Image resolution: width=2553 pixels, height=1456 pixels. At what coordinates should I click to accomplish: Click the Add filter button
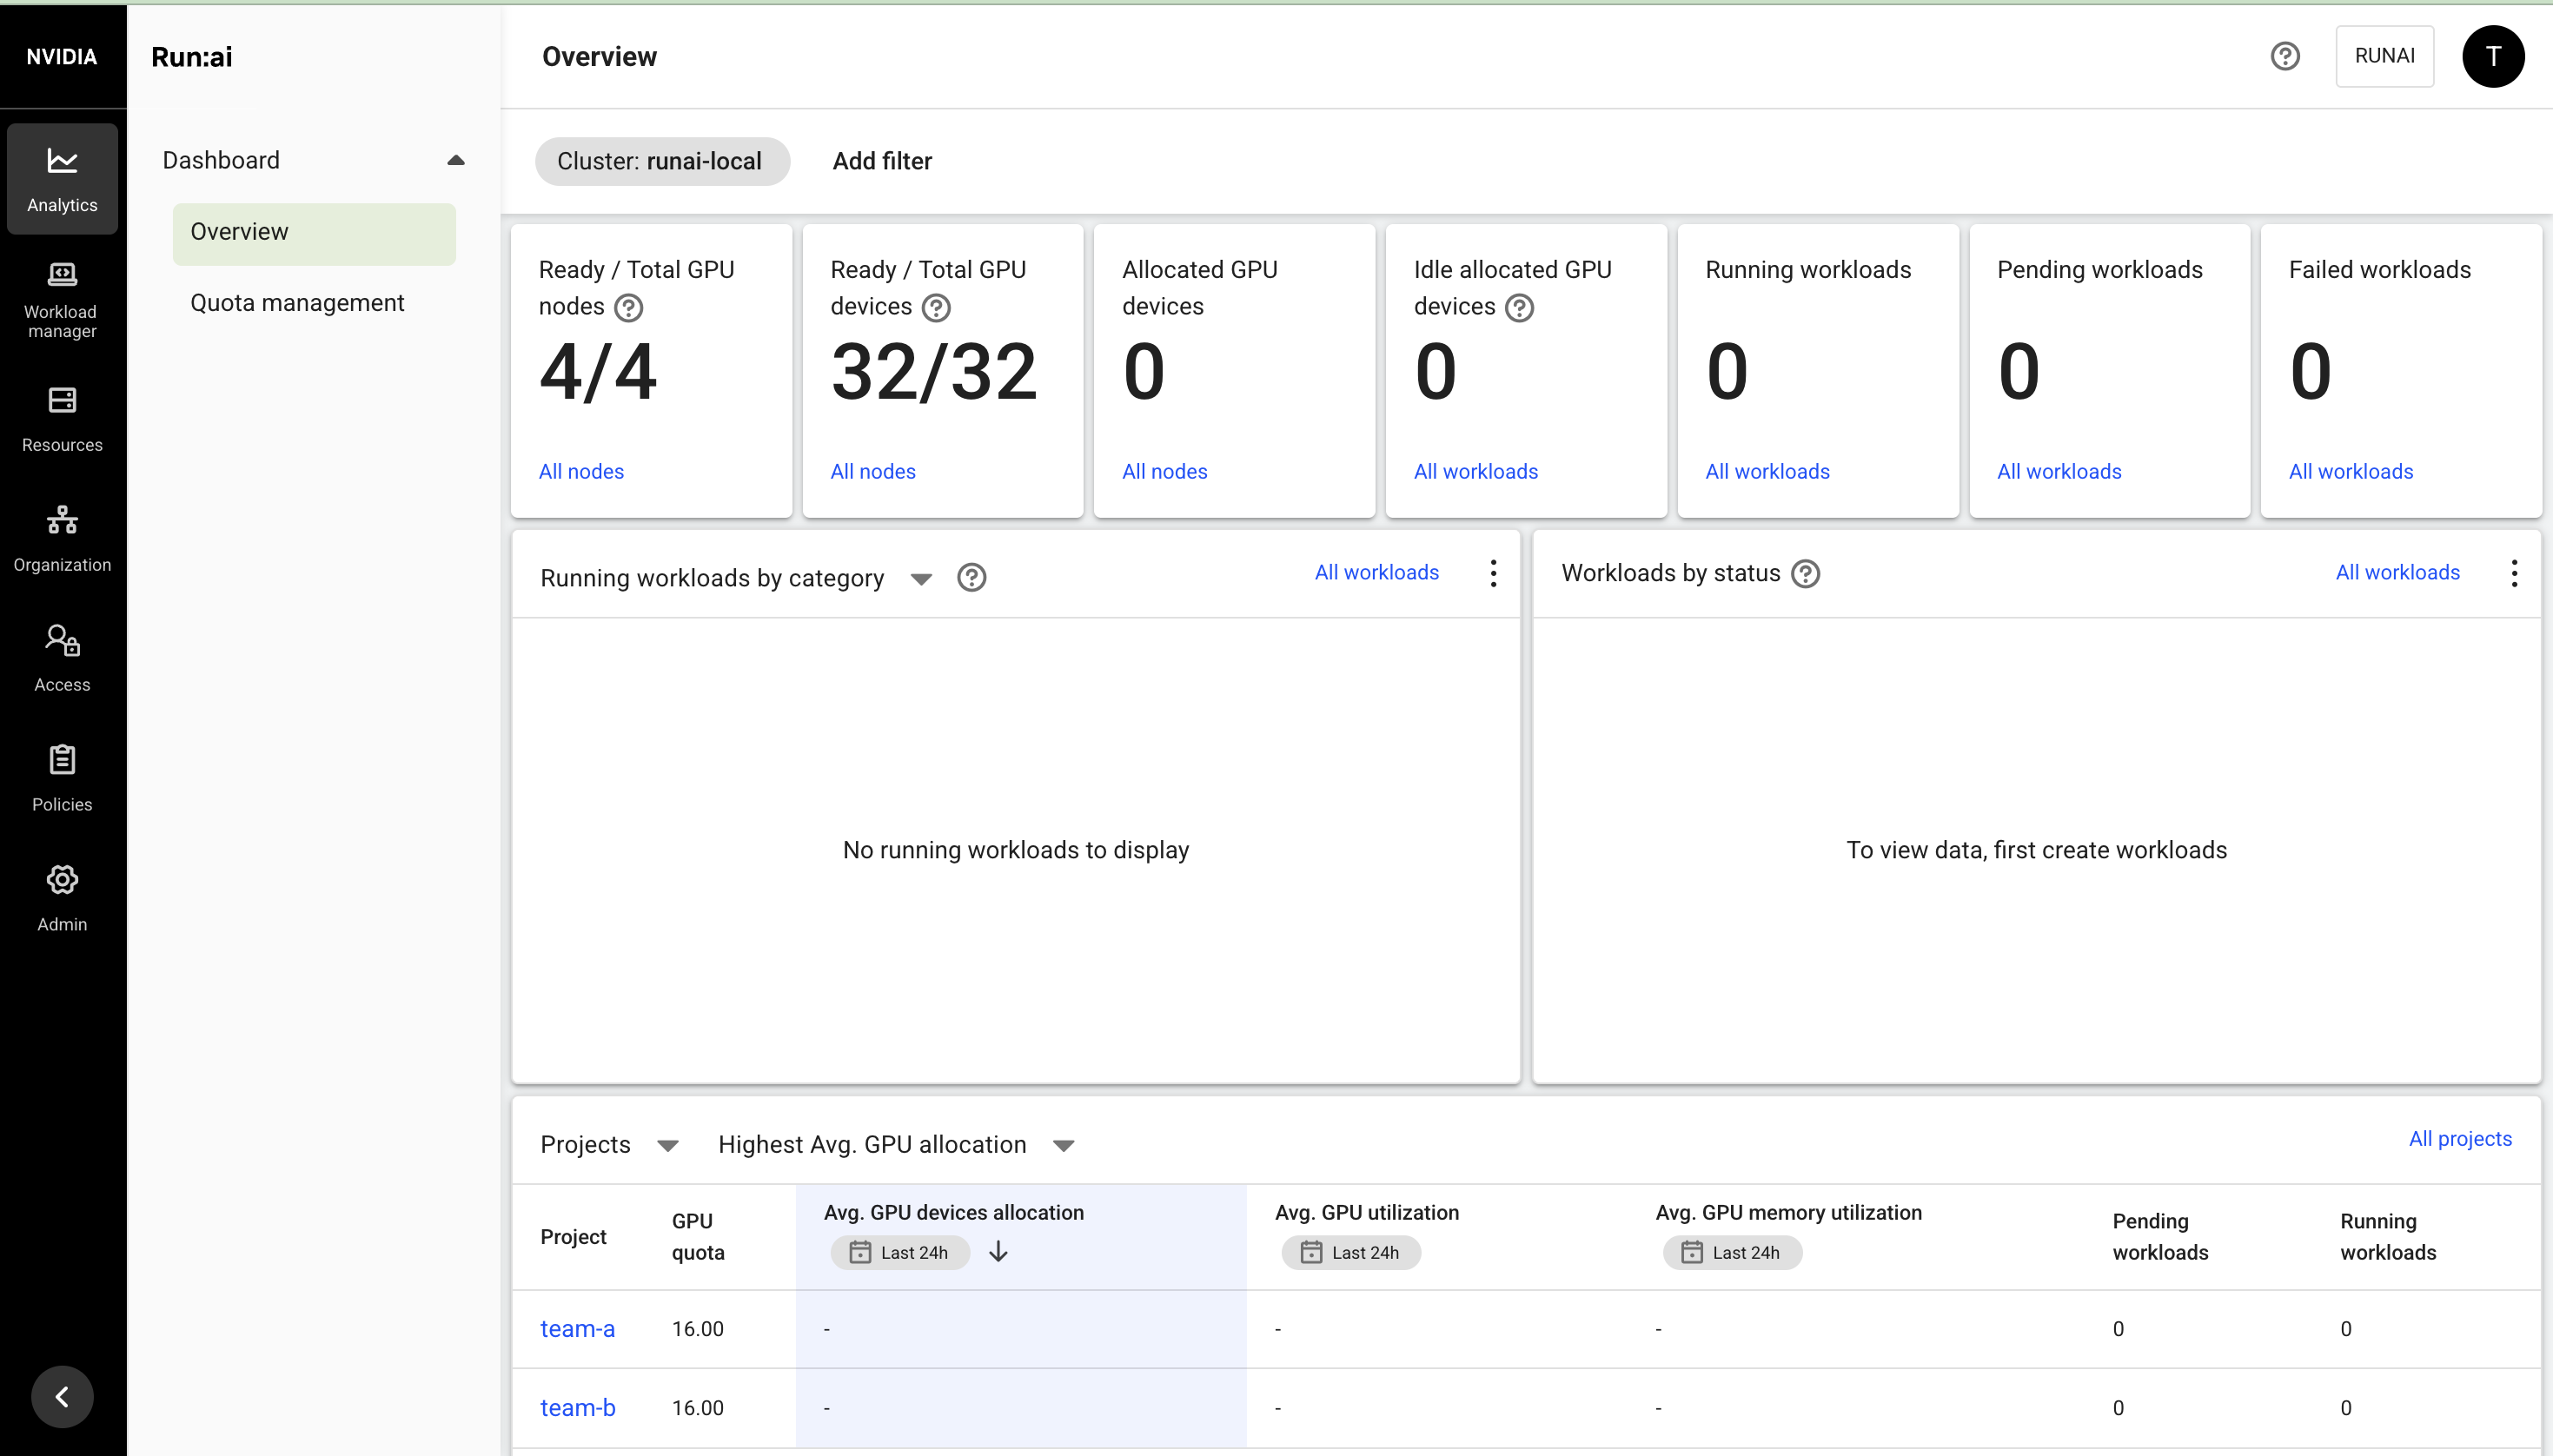click(x=882, y=161)
